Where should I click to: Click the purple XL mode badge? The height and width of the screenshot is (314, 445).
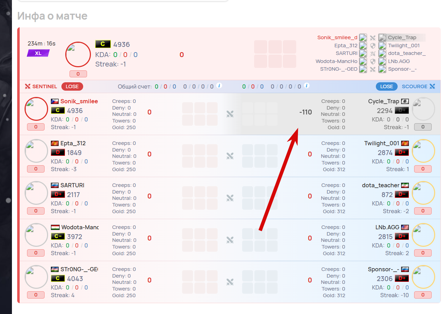tap(38, 53)
